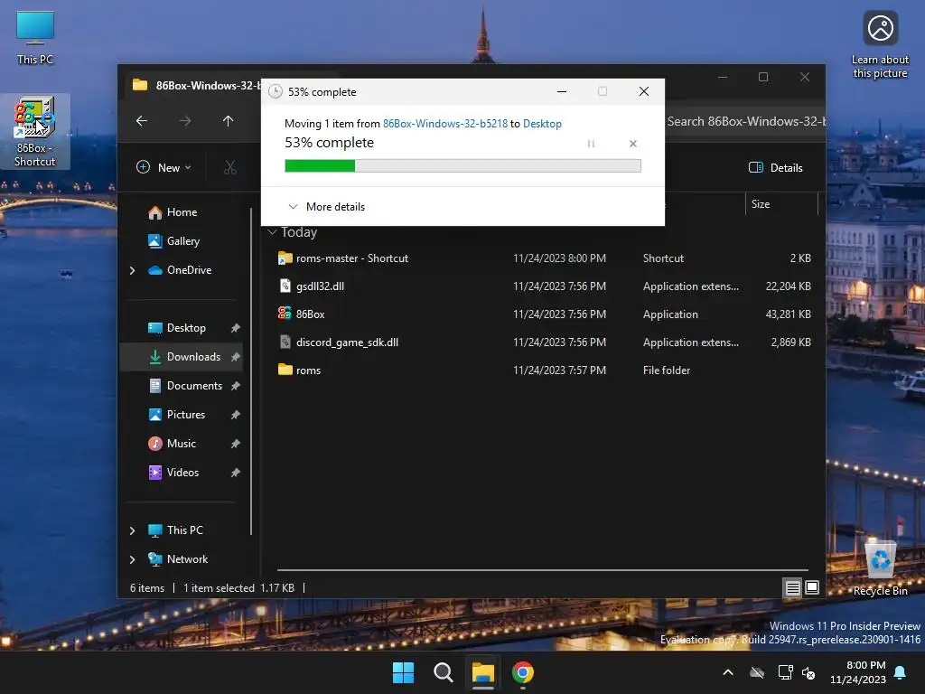This screenshot has height=694, width=925.
Task: Select This PC in the navigation pane
Action: (x=176, y=530)
